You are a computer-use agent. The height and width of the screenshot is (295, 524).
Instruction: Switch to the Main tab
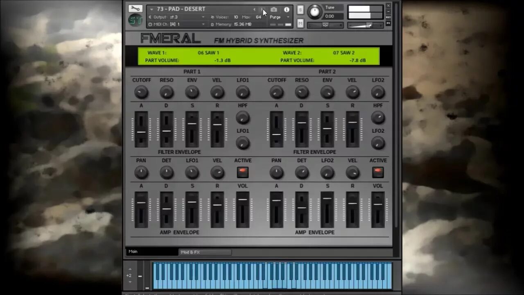(x=152, y=252)
